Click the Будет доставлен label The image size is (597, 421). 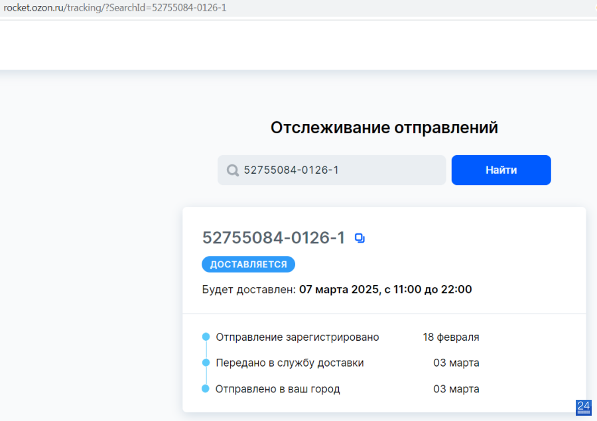click(249, 289)
